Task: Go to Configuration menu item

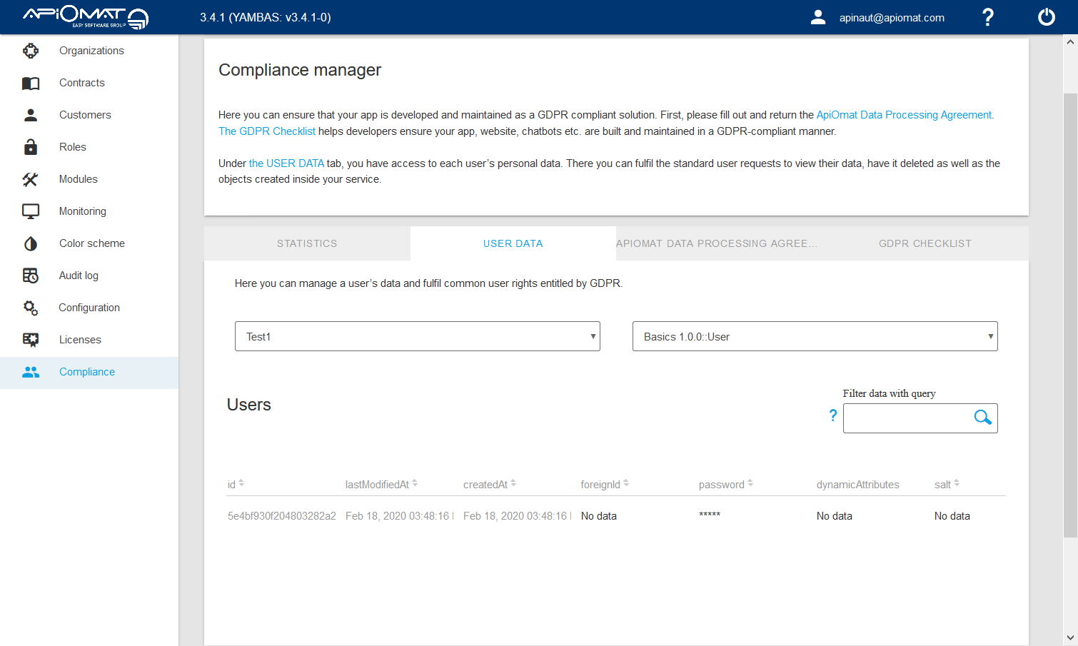Action: pos(89,308)
